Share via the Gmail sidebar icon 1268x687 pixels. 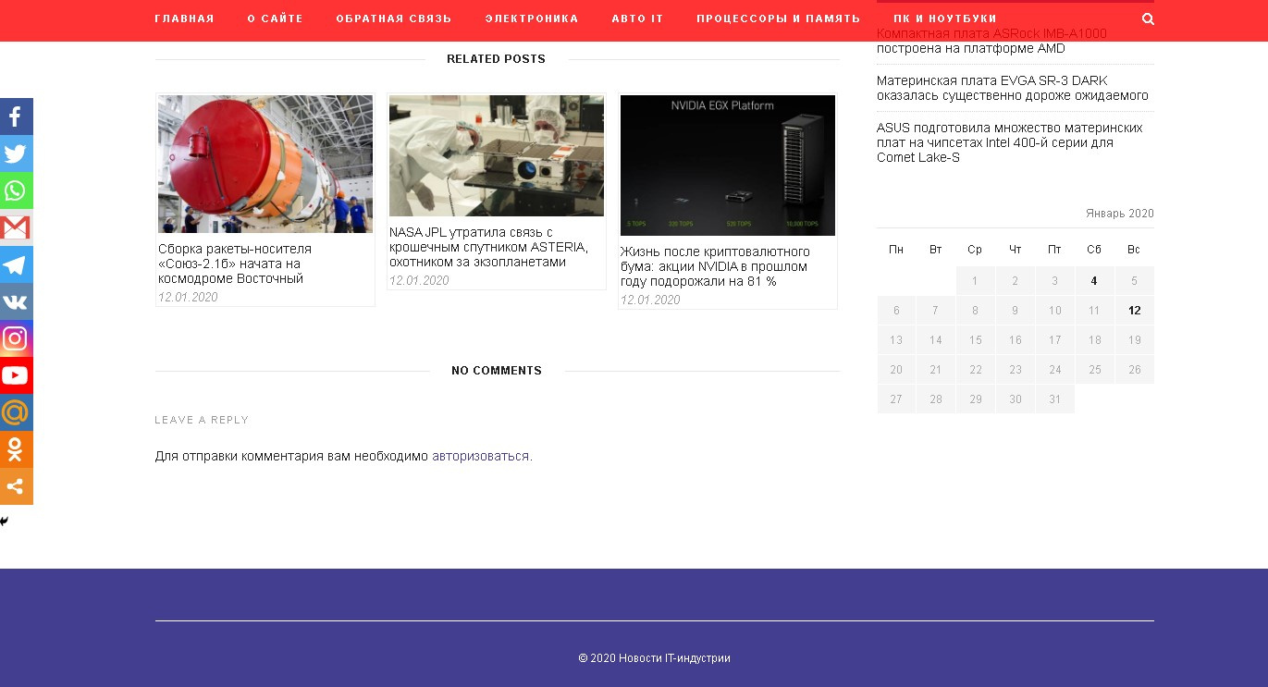pyautogui.click(x=16, y=227)
